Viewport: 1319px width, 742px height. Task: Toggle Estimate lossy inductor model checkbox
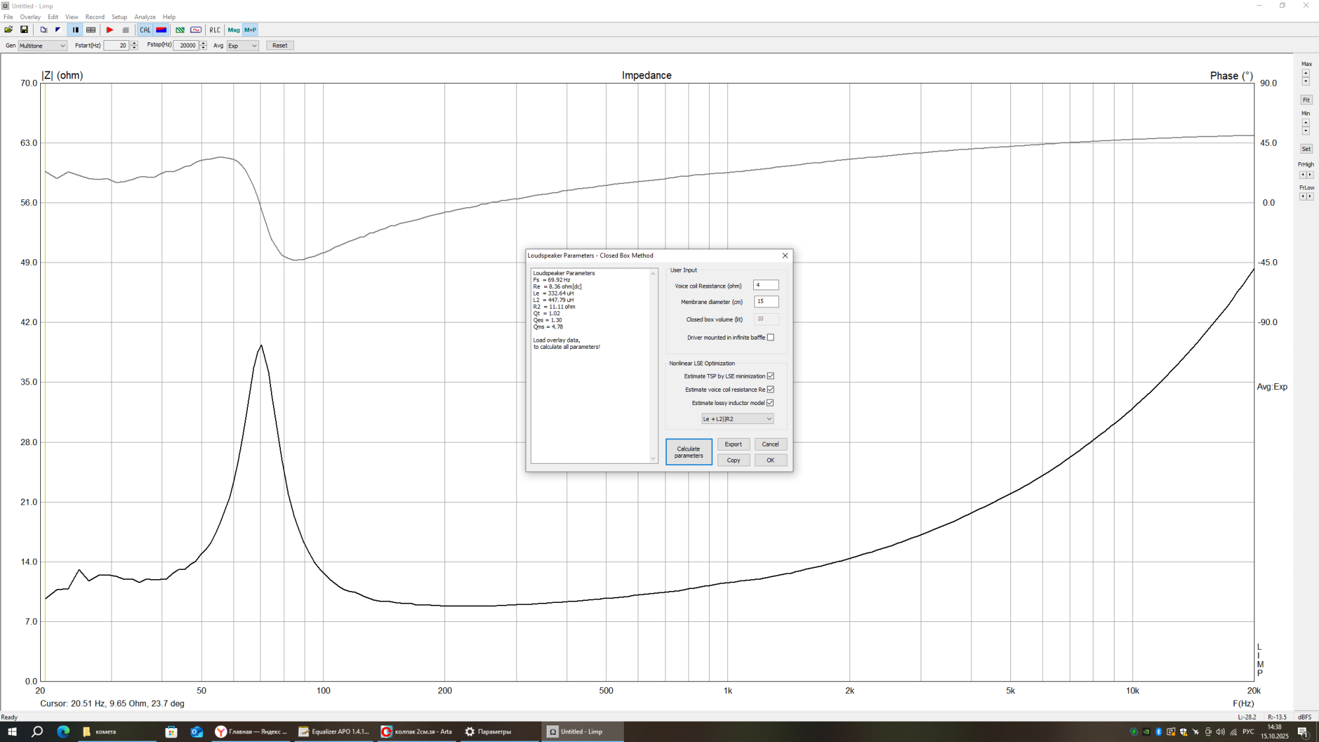point(770,403)
